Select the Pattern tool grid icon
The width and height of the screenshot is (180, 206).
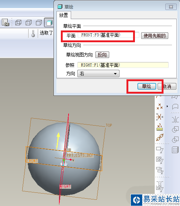[175, 150]
